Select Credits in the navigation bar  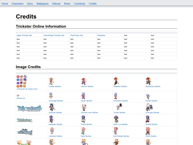coord(93,4)
